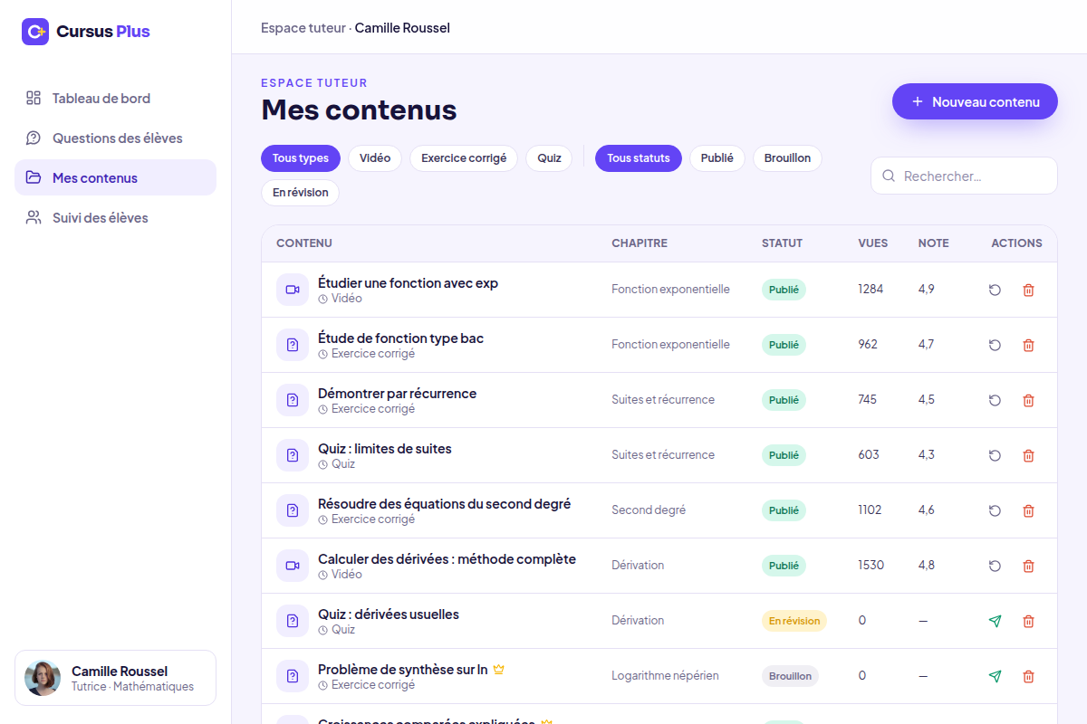This screenshot has height=724, width=1087.
Task: Filter by Publié status chip
Action: click(717, 157)
